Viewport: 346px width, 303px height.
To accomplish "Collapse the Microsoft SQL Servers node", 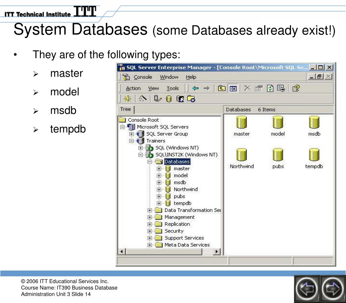I will (122, 127).
